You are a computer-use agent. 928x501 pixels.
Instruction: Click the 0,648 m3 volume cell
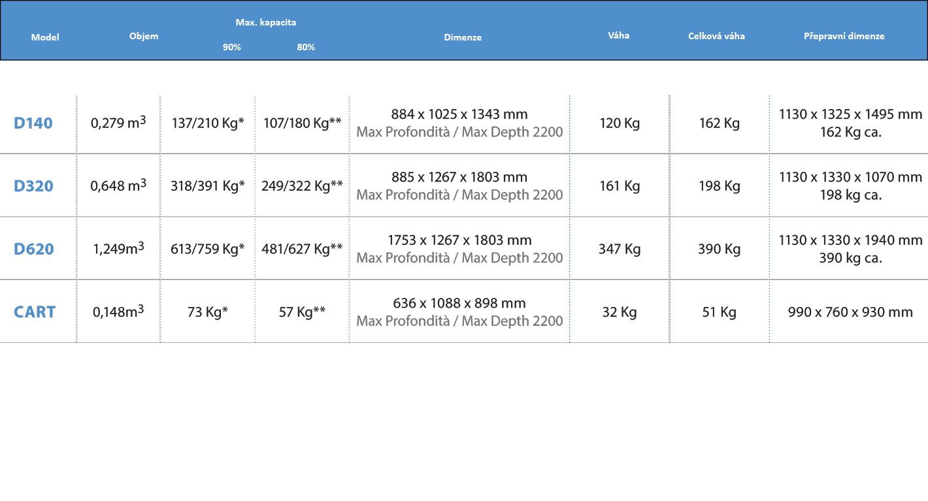118,185
